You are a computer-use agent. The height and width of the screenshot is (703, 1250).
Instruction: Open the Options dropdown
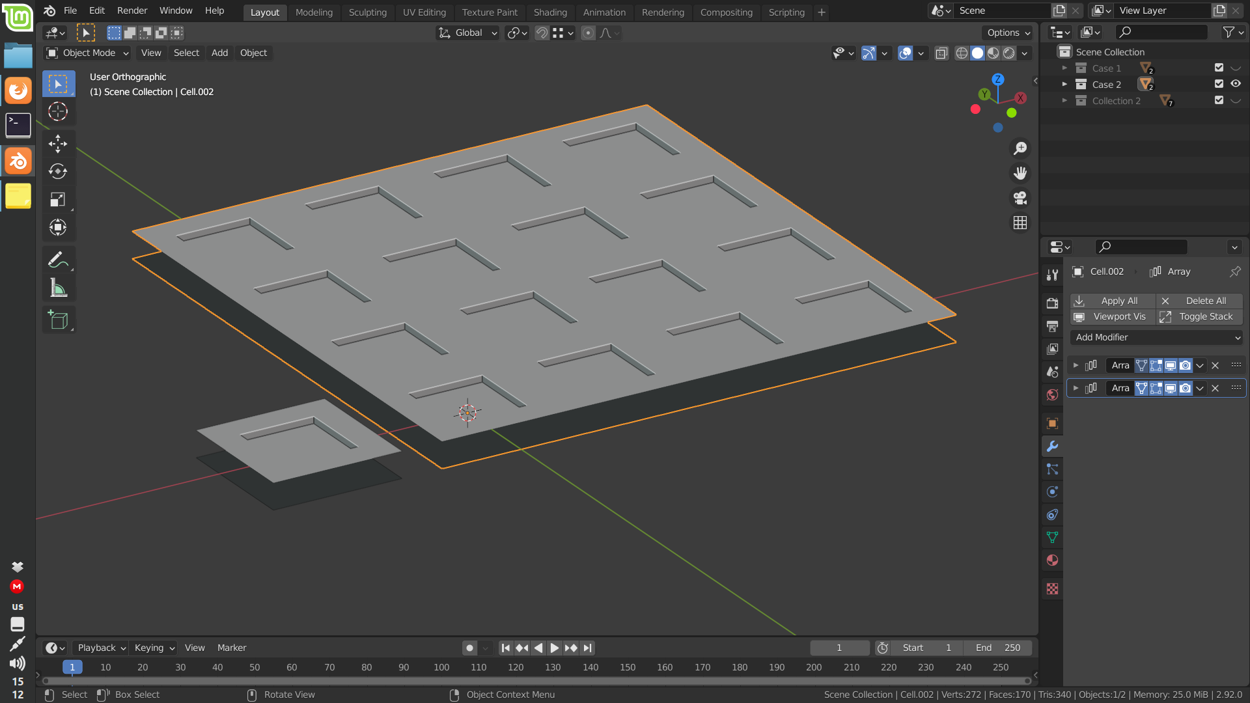coord(1008,33)
